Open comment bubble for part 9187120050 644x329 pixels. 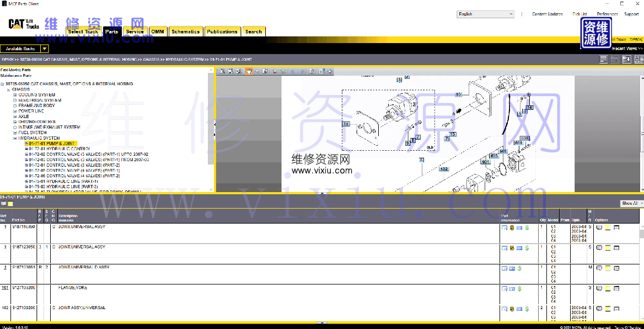599,248
